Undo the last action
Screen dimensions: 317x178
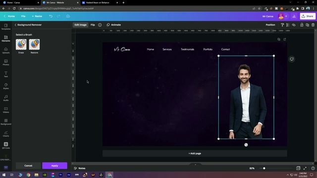[x=51, y=16]
